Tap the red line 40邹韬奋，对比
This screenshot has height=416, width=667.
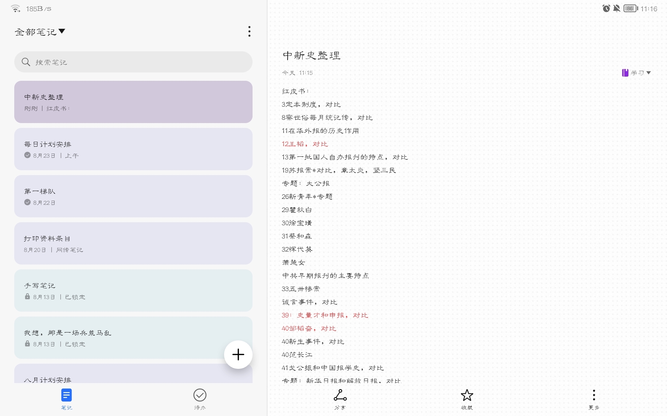click(x=309, y=328)
